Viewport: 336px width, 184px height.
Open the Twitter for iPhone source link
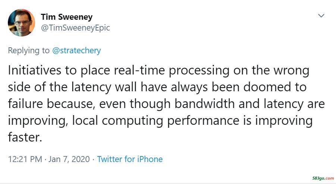point(130,159)
